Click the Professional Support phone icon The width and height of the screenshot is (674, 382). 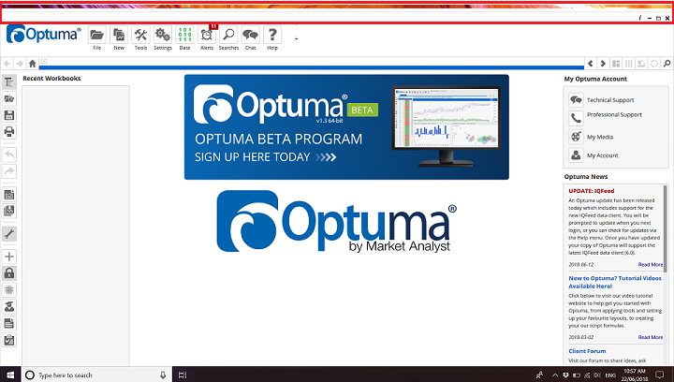click(576, 118)
